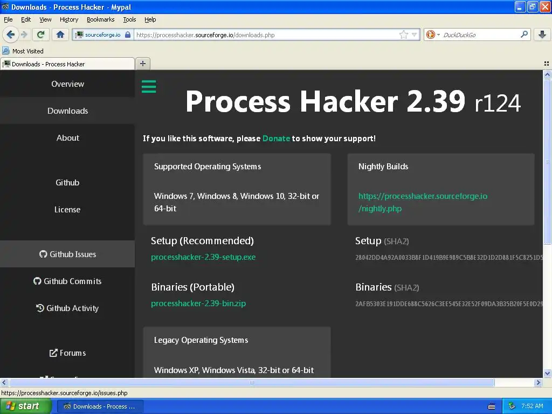This screenshot has width=552, height=414.
Task: Download processhacker-2.39-bin.zip
Action: pos(198,303)
